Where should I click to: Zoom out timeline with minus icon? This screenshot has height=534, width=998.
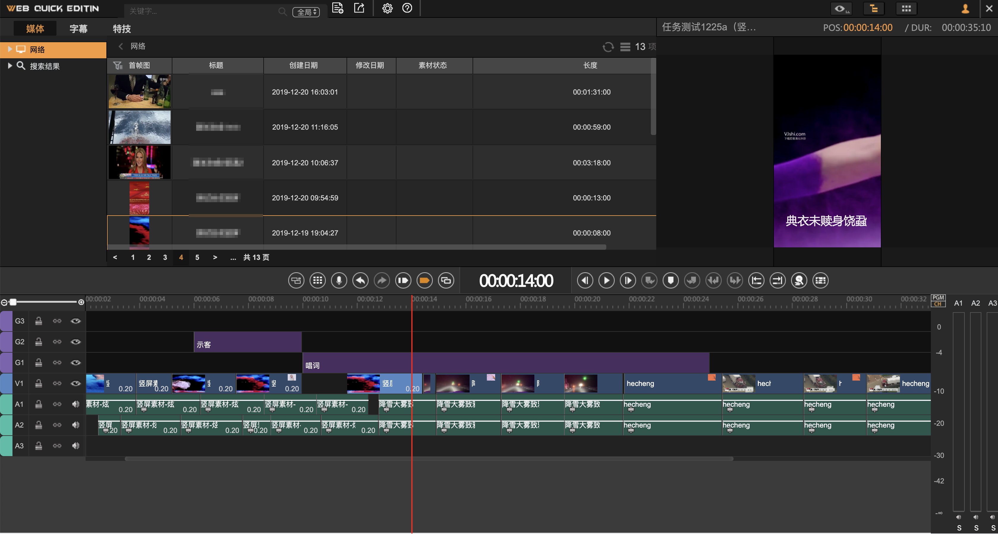(4, 302)
